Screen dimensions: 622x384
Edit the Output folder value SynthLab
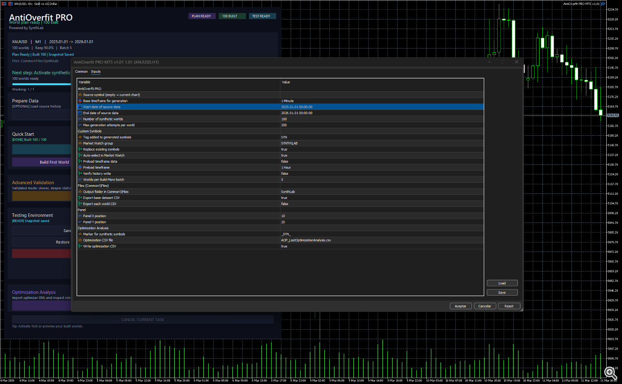click(x=288, y=192)
